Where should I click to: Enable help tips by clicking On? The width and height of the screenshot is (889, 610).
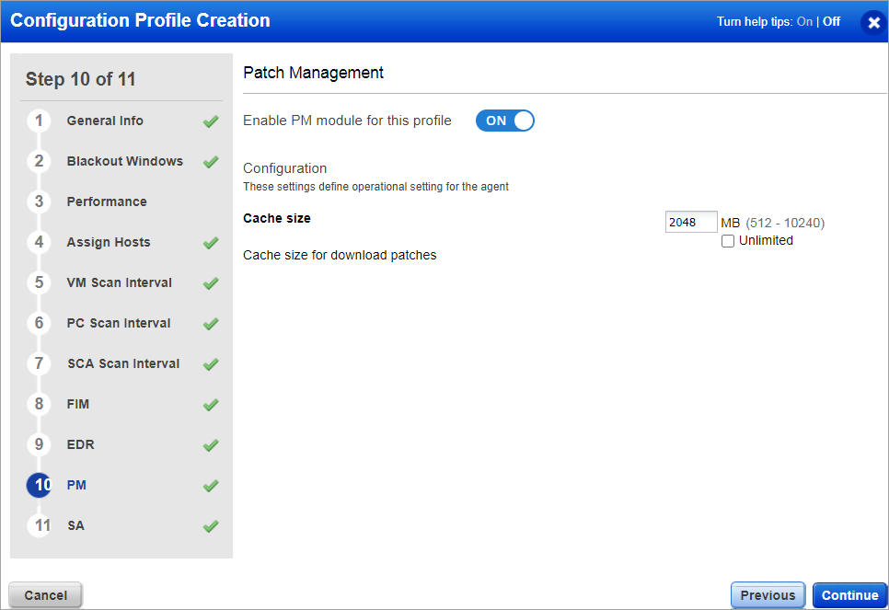coord(804,21)
